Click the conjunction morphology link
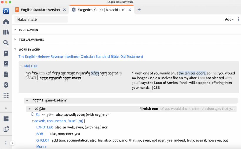The height and width of the screenshot is (149, 241). click(56, 121)
